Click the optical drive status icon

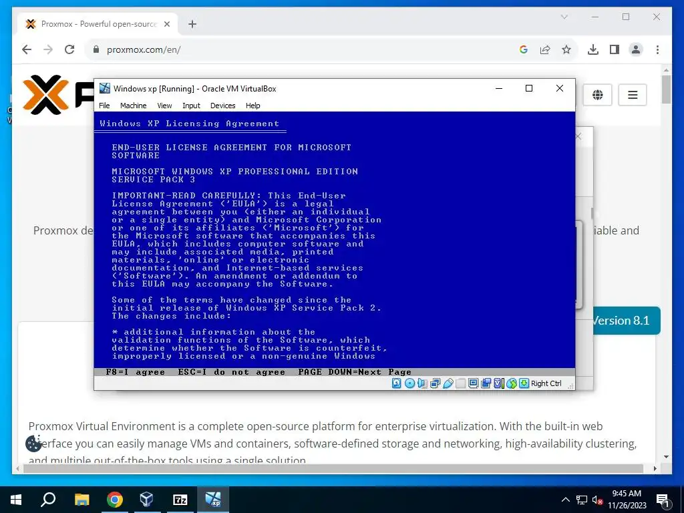point(409,383)
